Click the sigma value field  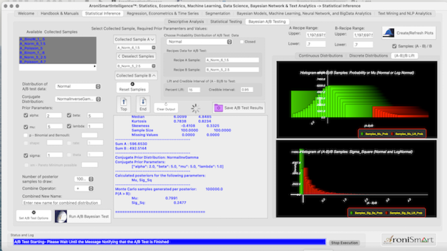(x=54, y=156)
